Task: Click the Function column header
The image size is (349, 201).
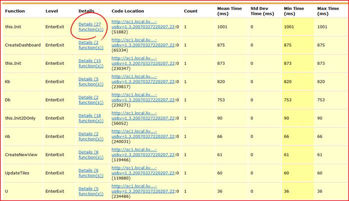Action: pos(14,11)
